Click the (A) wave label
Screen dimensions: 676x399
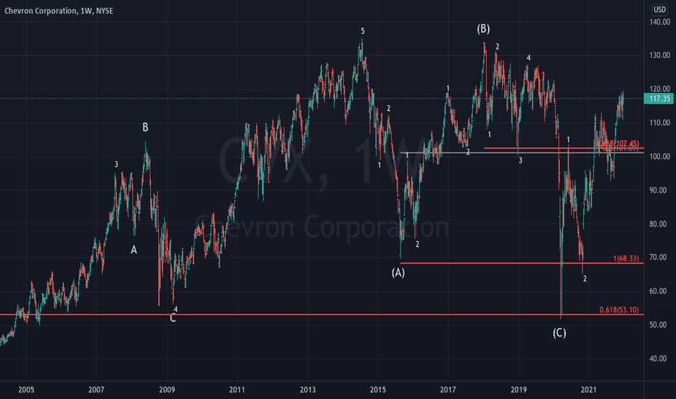click(x=398, y=272)
